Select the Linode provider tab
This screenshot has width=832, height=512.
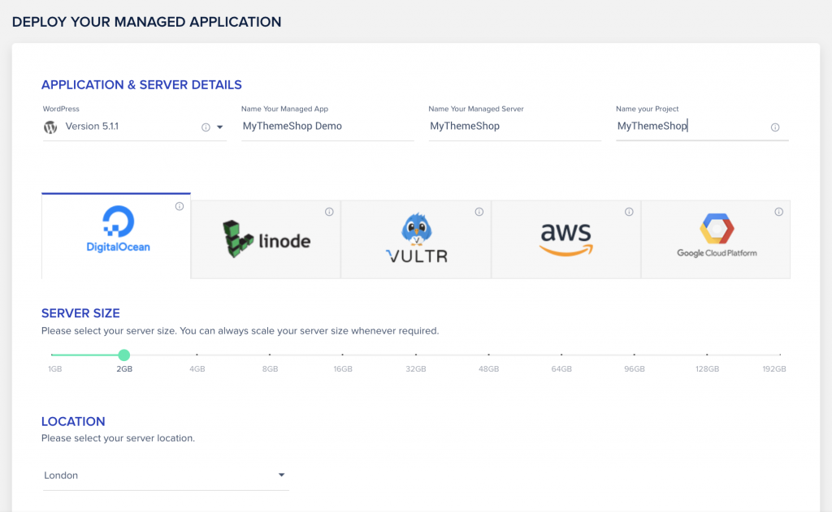tap(266, 239)
